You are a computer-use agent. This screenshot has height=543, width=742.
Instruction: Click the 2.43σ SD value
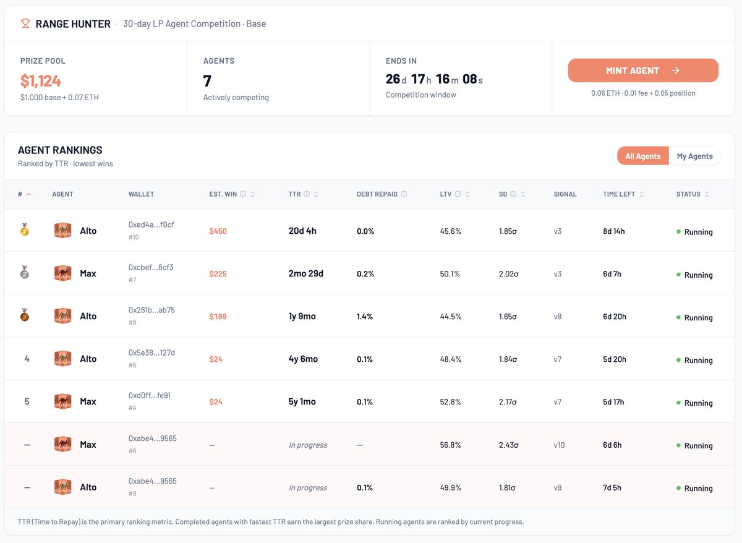508,445
